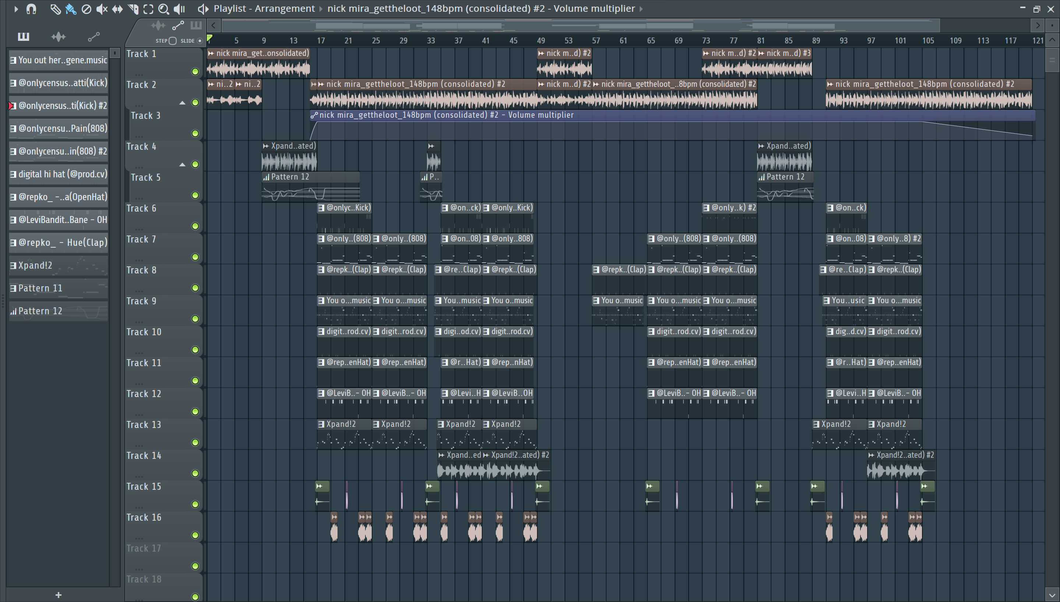Screen dimensions: 1060x602
Task: Click the picker panel scroll handle
Action: point(115,53)
